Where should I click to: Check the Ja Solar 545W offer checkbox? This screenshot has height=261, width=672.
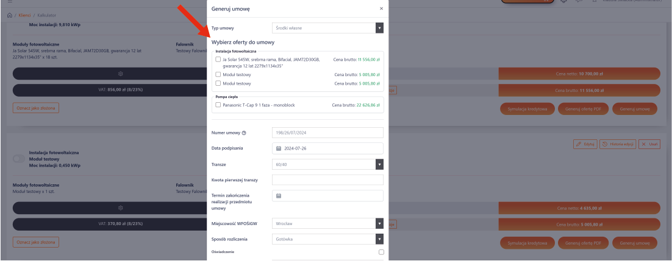[218, 60]
